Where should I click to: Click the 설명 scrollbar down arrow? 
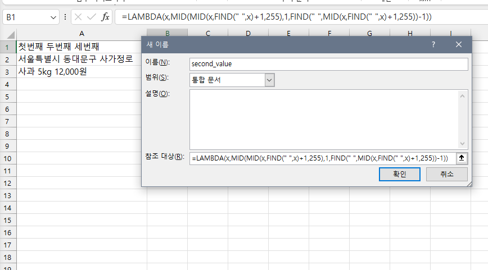click(x=463, y=144)
